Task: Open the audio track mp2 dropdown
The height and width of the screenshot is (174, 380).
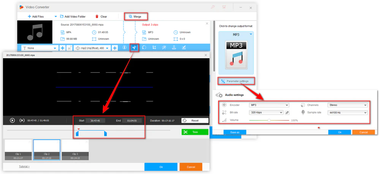Action: (92, 48)
